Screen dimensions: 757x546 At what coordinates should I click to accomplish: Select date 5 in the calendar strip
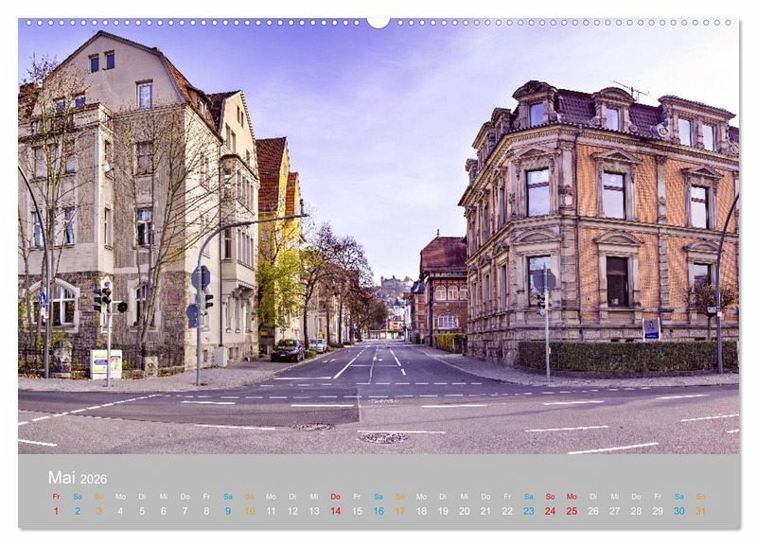click(142, 511)
